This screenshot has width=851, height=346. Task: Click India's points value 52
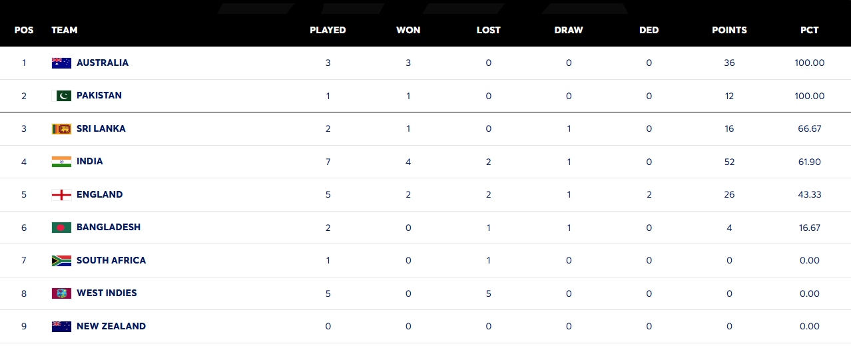click(729, 162)
